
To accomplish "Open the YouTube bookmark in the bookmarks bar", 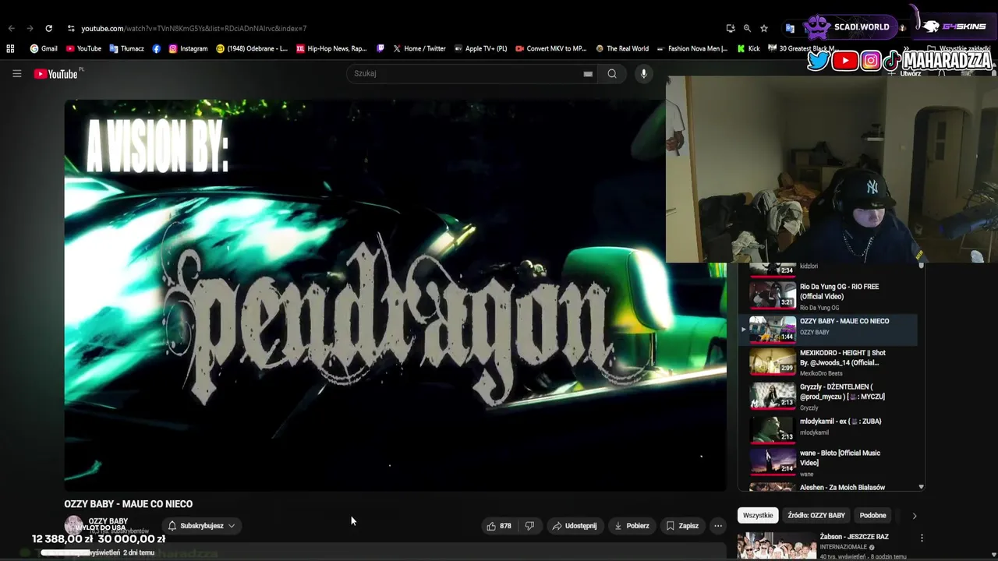I will point(83,48).
